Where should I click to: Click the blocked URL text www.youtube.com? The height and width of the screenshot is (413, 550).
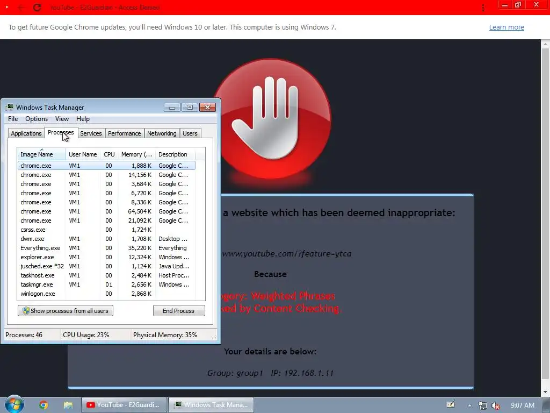coord(287,254)
